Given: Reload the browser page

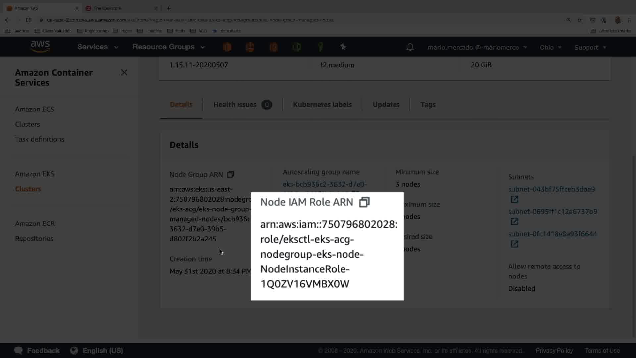Looking at the screenshot, I should coord(28,20).
